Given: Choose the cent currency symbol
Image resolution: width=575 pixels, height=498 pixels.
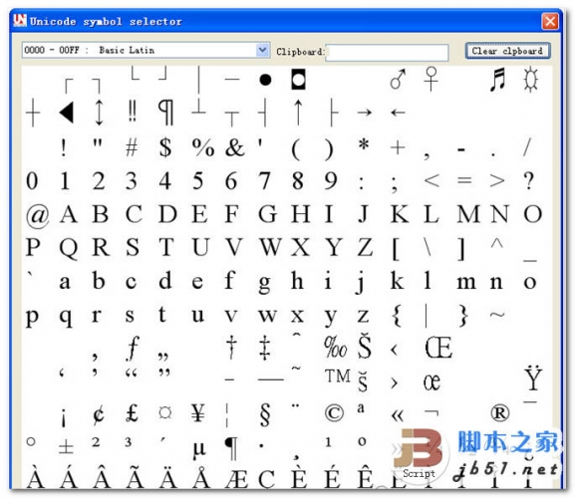Looking at the screenshot, I should (x=99, y=414).
